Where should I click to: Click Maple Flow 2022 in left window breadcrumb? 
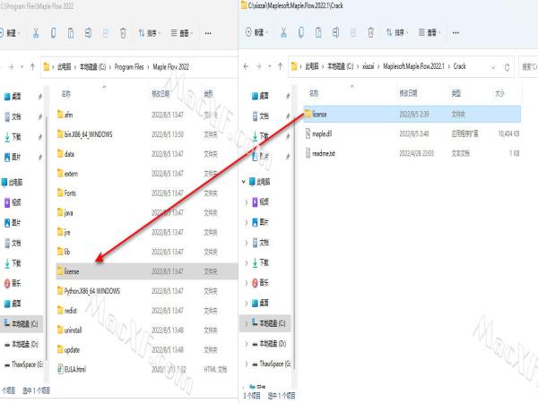click(x=171, y=67)
